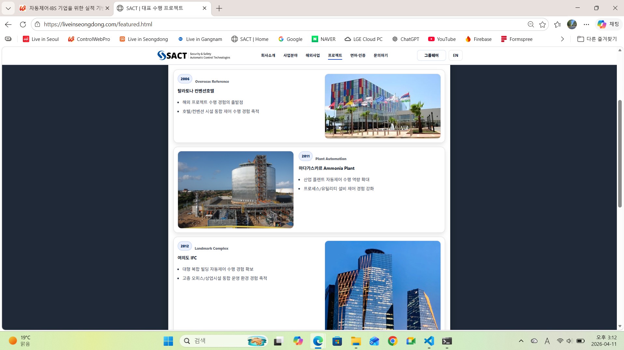This screenshot has height=350, width=624.
Task: Open the YouTube bookmark
Action: pyautogui.click(x=441, y=39)
